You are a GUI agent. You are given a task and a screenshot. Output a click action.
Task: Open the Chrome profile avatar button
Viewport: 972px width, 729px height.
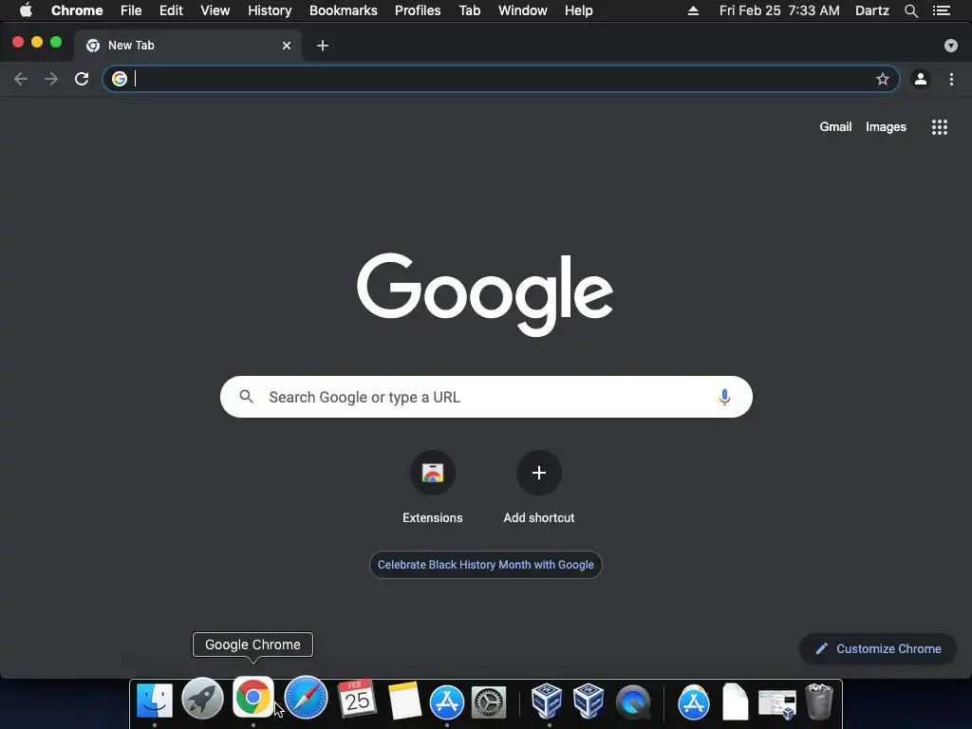(x=921, y=79)
